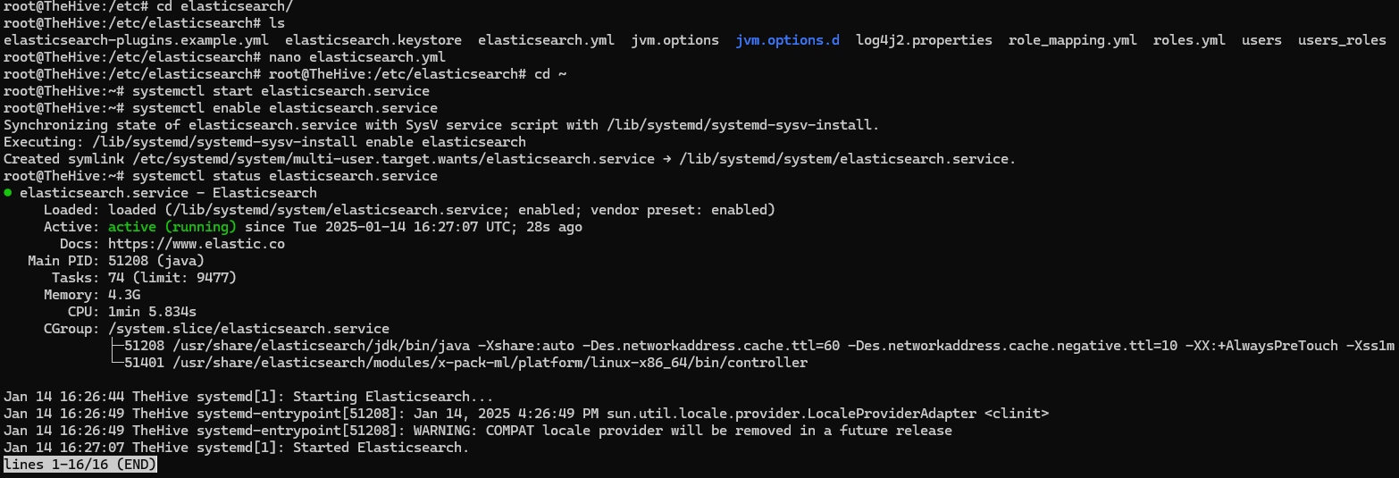
Task: Click elasticsearch-plugins.example.yml in the file listing
Action: point(136,40)
